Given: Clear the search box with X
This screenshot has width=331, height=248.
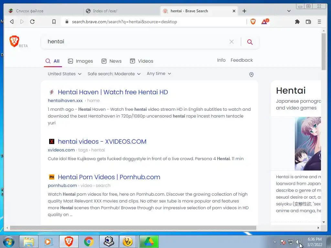Looking at the screenshot, I should tap(231, 42).
